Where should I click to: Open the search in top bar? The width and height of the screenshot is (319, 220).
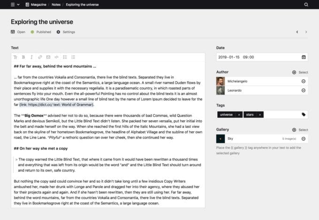pyautogui.click(x=306, y=5)
